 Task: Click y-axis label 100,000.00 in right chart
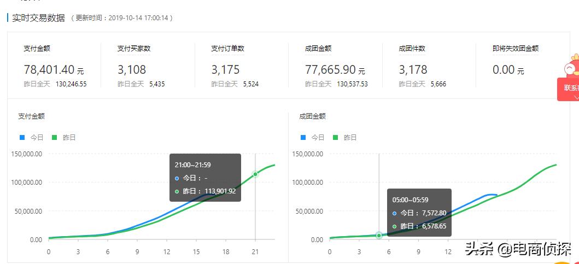coord(308,183)
